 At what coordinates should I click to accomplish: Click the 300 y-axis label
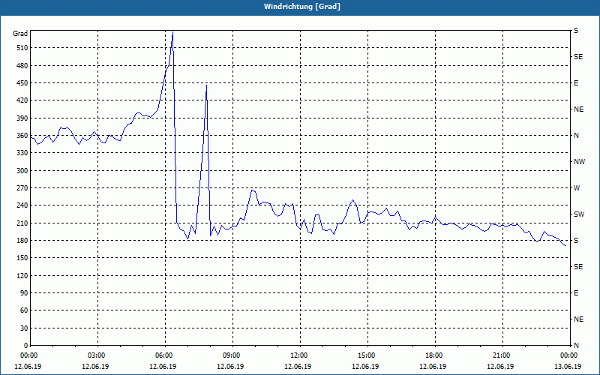pos(22,170)
